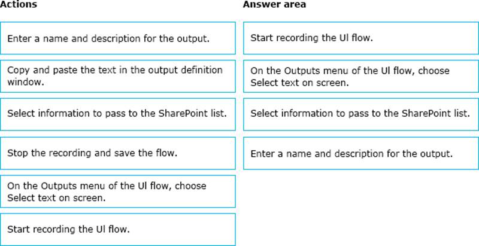
Task: Select the last step box in Answer area
Action: pos(361,153)
